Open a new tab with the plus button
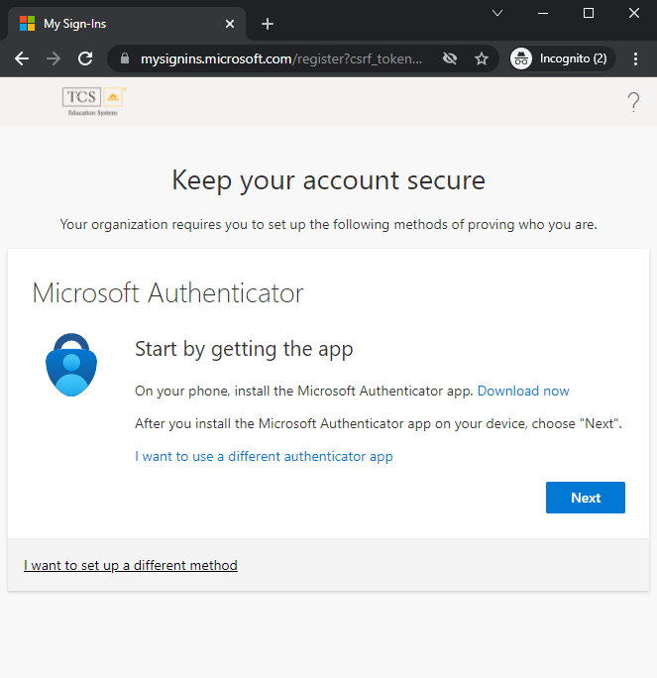657x678 pixels. 268,24
